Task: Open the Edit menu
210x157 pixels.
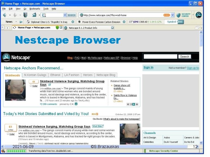Action: (10, 9)
